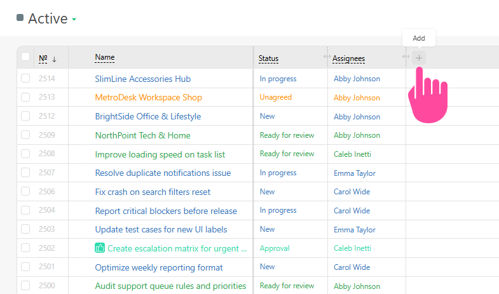The height and width of the screenshot is (294, 499).
Task: Click the Status column header
Action: click(x=268, y=58)
